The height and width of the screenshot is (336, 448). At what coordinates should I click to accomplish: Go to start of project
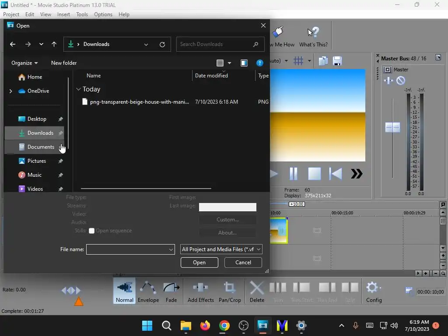click(x=336, y=174)
